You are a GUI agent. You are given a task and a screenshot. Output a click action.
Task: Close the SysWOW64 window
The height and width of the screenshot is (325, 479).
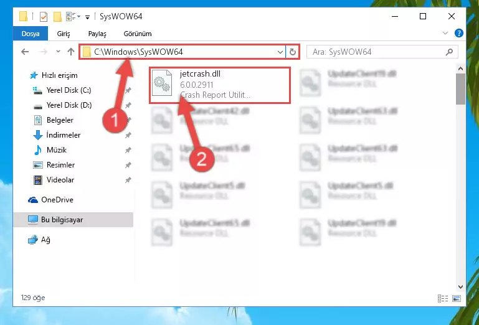tap(451, 16)
